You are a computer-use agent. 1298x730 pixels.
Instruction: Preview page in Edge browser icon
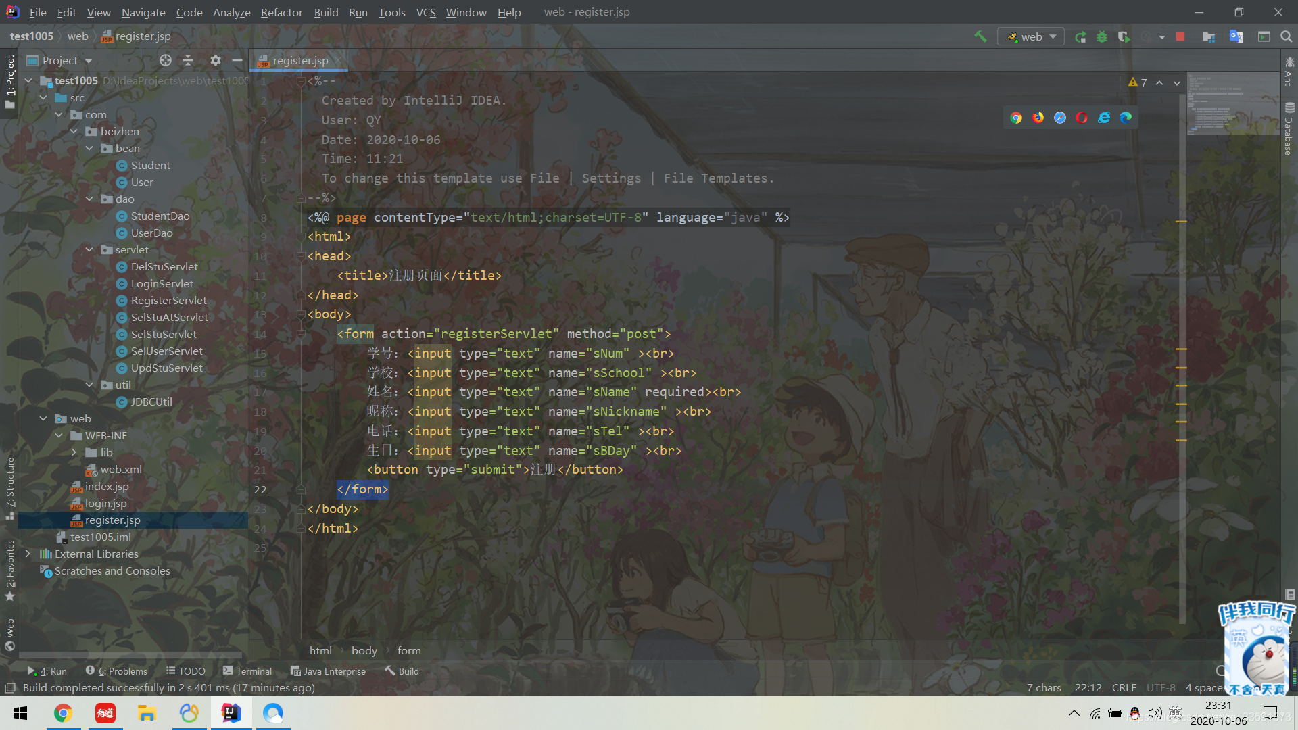(1126, 118)
